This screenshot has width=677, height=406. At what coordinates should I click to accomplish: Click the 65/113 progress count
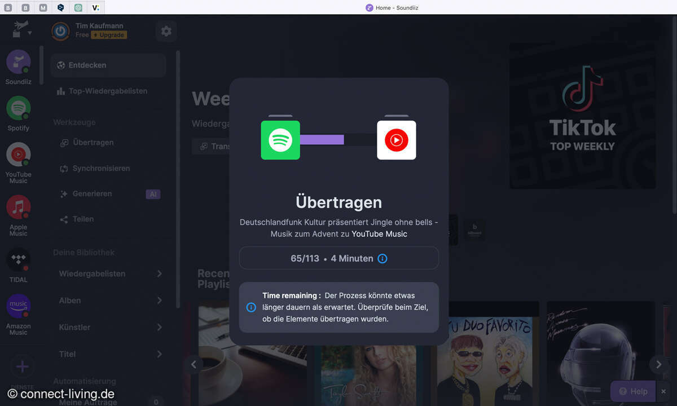pyautogui.click(x=305, y=258)
